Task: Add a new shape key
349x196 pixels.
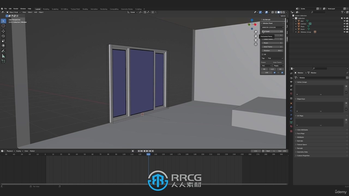Action: 346,103
